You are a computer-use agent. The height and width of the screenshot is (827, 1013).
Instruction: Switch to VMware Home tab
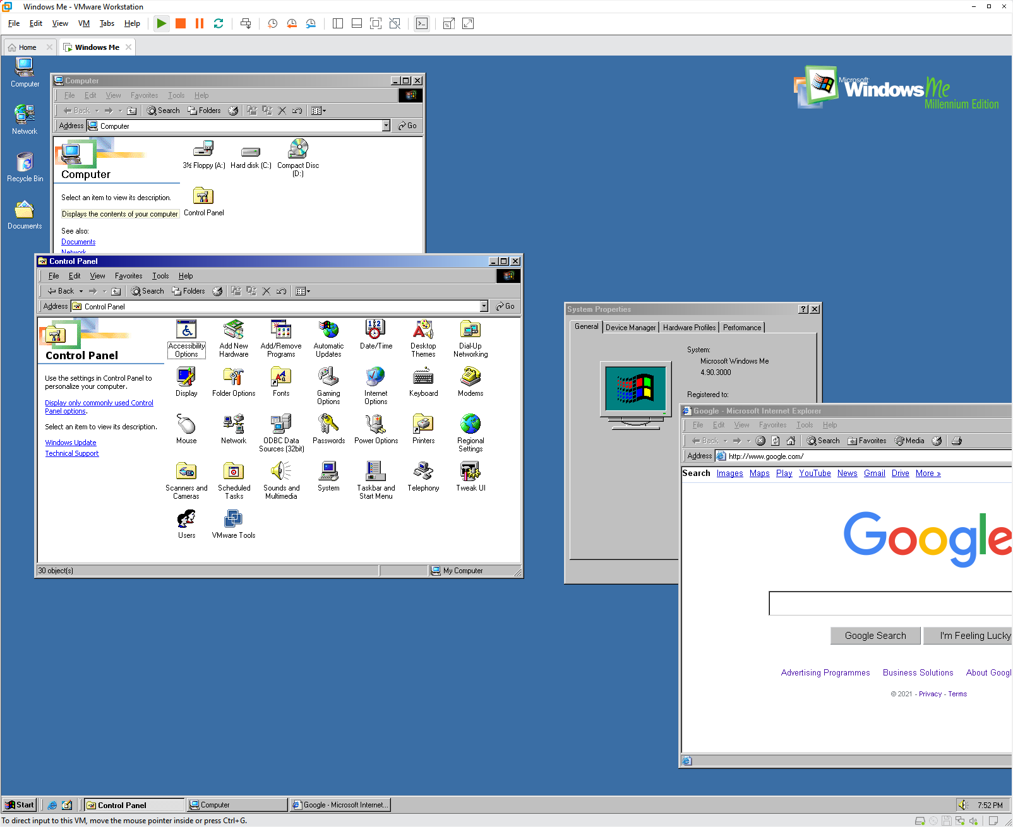28,47
